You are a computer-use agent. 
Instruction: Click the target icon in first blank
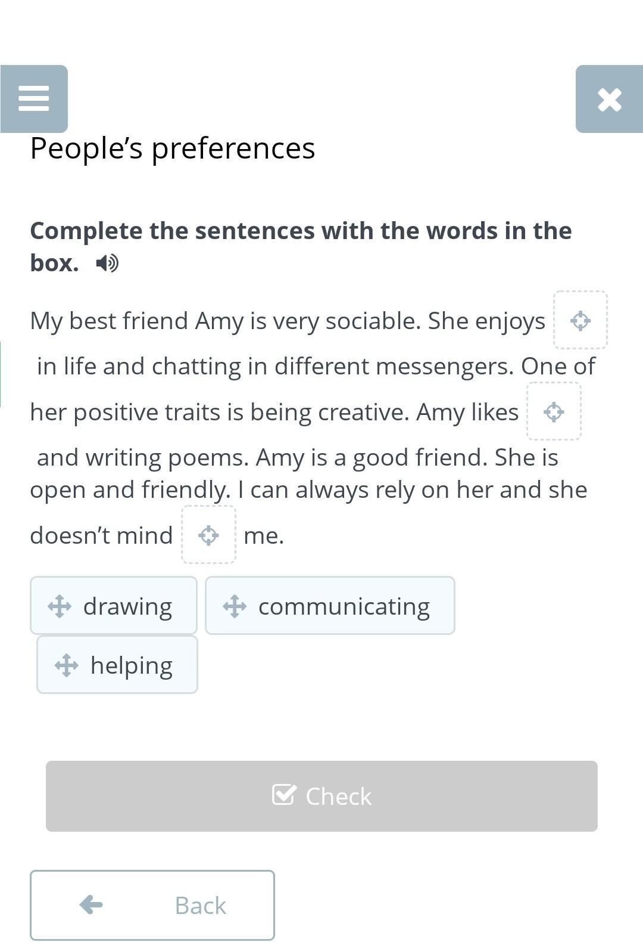tap(580, 321)
